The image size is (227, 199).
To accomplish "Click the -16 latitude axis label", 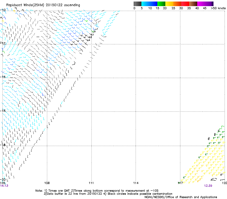I will (x=3, y=111).
